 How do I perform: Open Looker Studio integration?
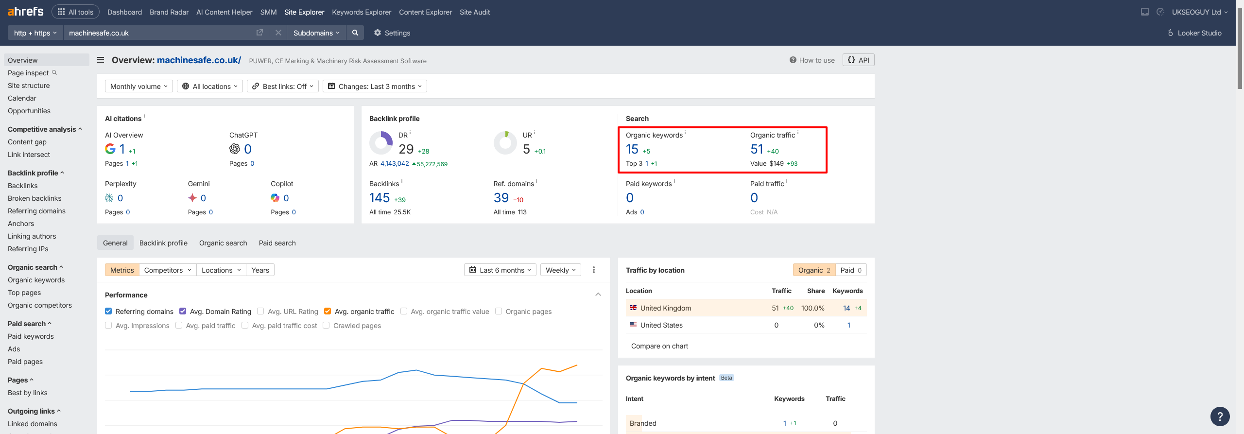(1194, 33)
